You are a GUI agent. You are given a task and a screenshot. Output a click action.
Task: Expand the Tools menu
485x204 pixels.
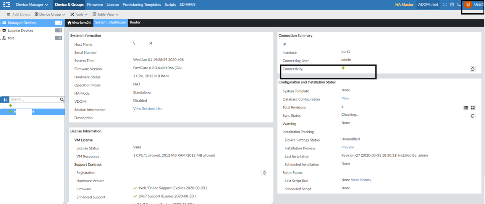79,14
